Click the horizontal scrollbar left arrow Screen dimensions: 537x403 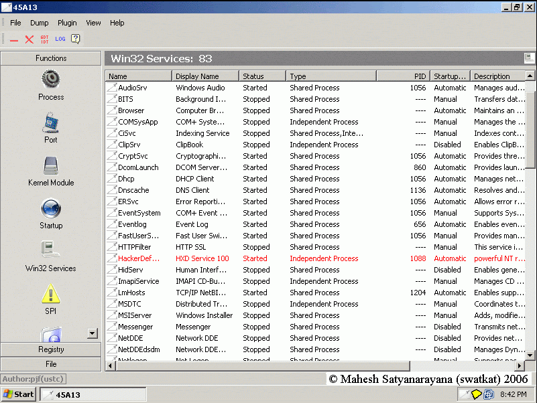[x=110, y=366]
